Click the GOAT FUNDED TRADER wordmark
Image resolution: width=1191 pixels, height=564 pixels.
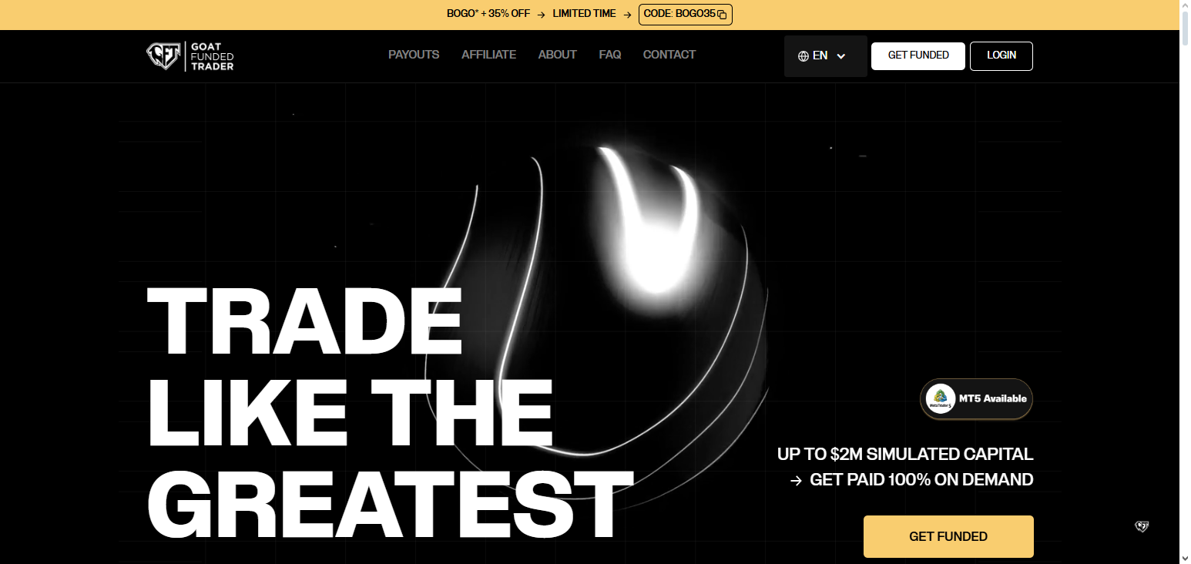tap(213, 56)
